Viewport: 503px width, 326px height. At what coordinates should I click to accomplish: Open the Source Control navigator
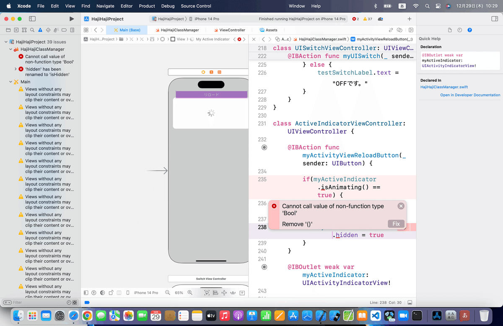tap(16, 30)
